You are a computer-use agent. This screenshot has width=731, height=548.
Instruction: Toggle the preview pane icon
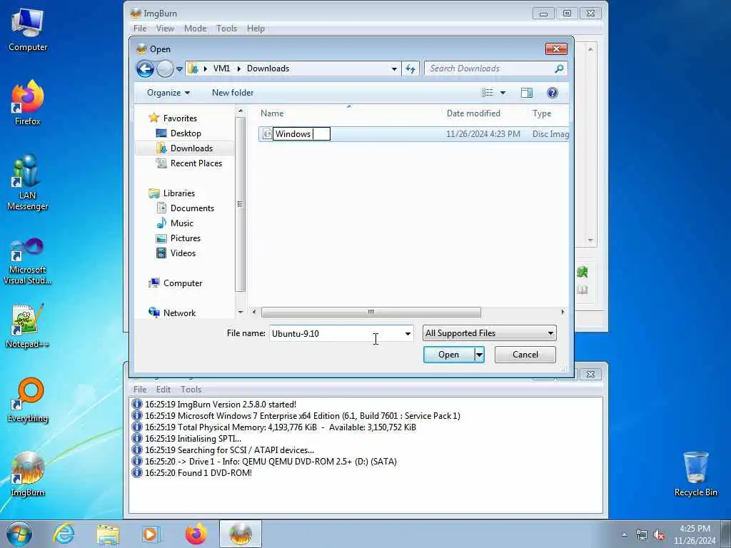pos(526,93)
